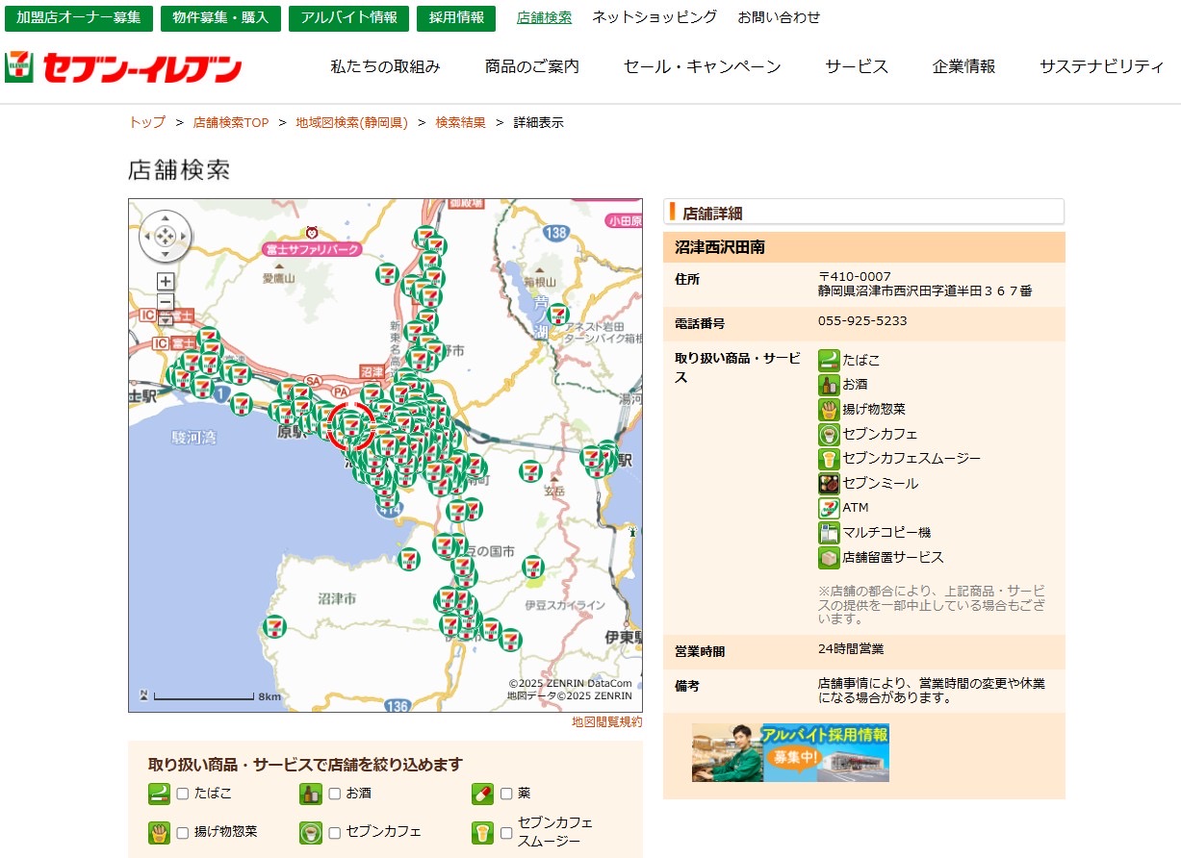Open the 商品のご案内 menu
Viewport: 1181px width, 858px height.
click(532, 67)
